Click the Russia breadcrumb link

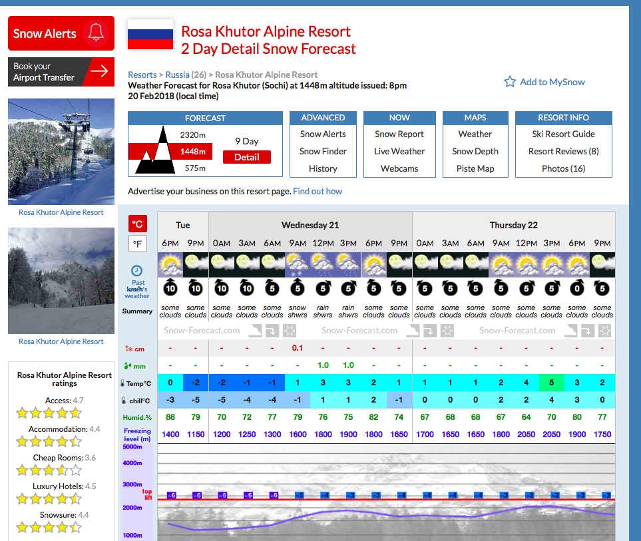pos(177,75)
